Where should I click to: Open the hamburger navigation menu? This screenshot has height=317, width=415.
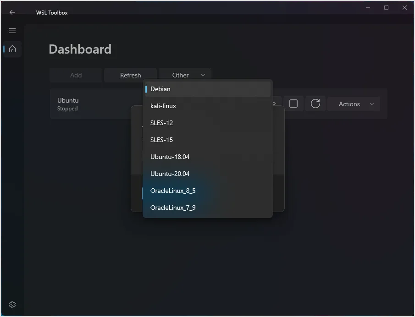click(12, 31)
